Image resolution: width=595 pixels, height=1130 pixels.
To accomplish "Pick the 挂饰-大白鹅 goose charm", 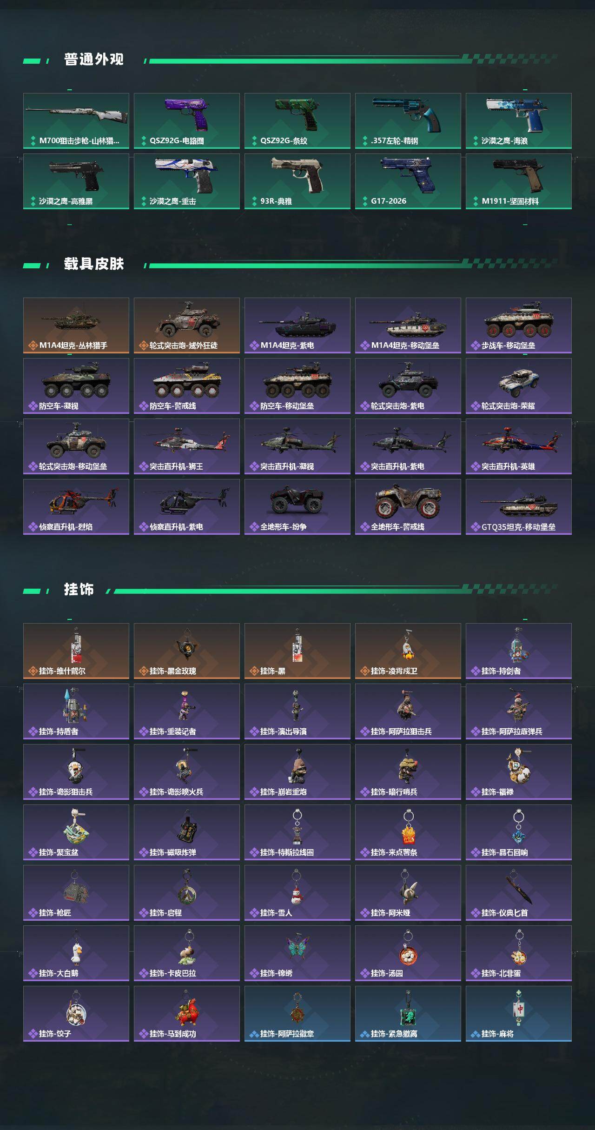I will (x=76, y=953).
